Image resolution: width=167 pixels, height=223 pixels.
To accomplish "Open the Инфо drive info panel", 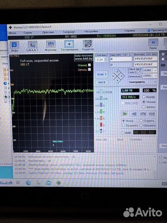I will (14, 47).
